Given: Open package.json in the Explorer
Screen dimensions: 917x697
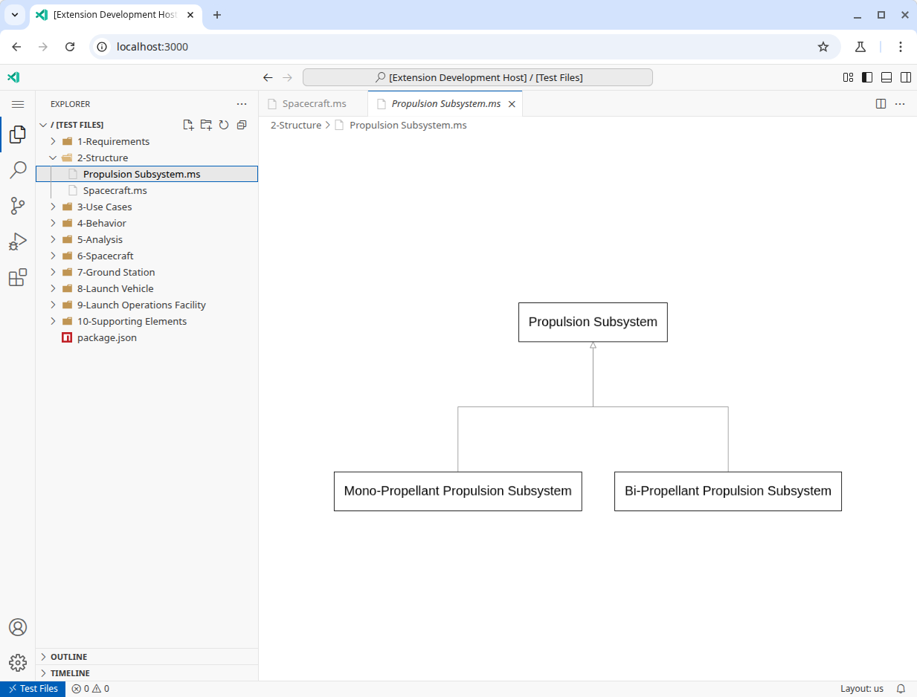Looking at the screenshot, I should [106, 337].
